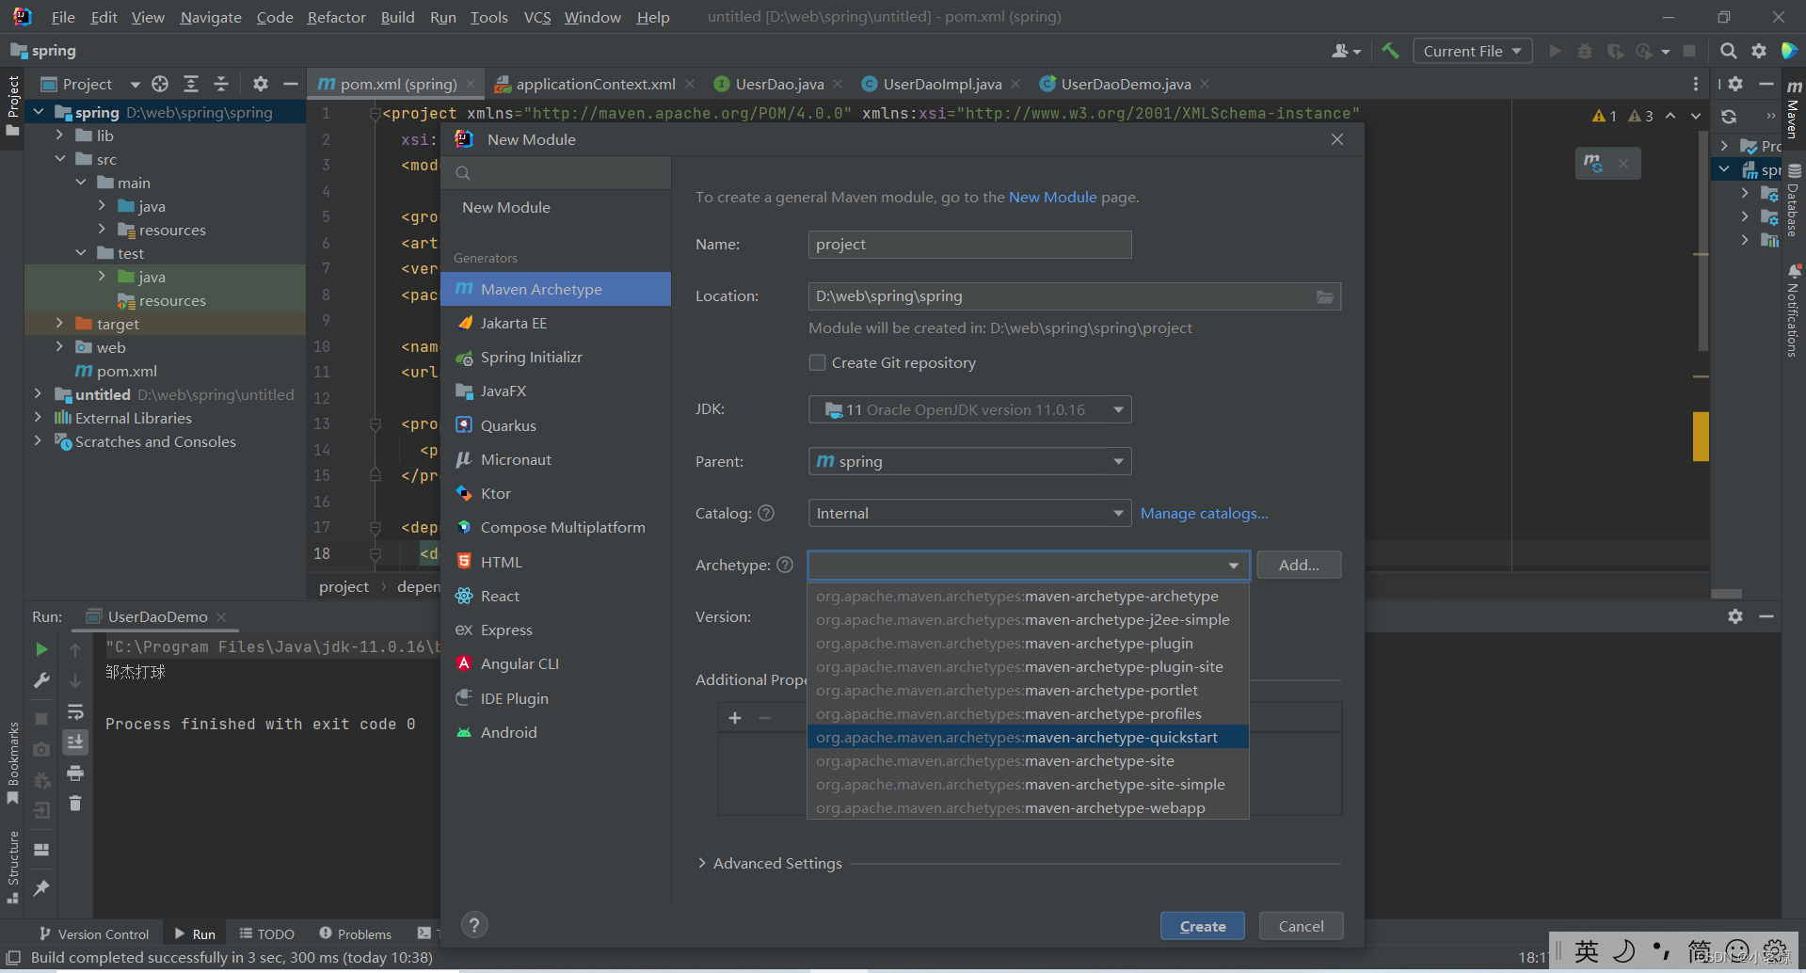This screenshot has width=1806, height=973.
Task: Open the Catalog dropdown
Action: click(969, 513)
